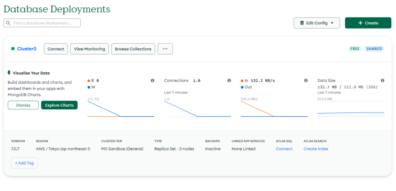This screenshot has height=191, width=396.
Task: Click the blue W legend dot
Action: 89,87
